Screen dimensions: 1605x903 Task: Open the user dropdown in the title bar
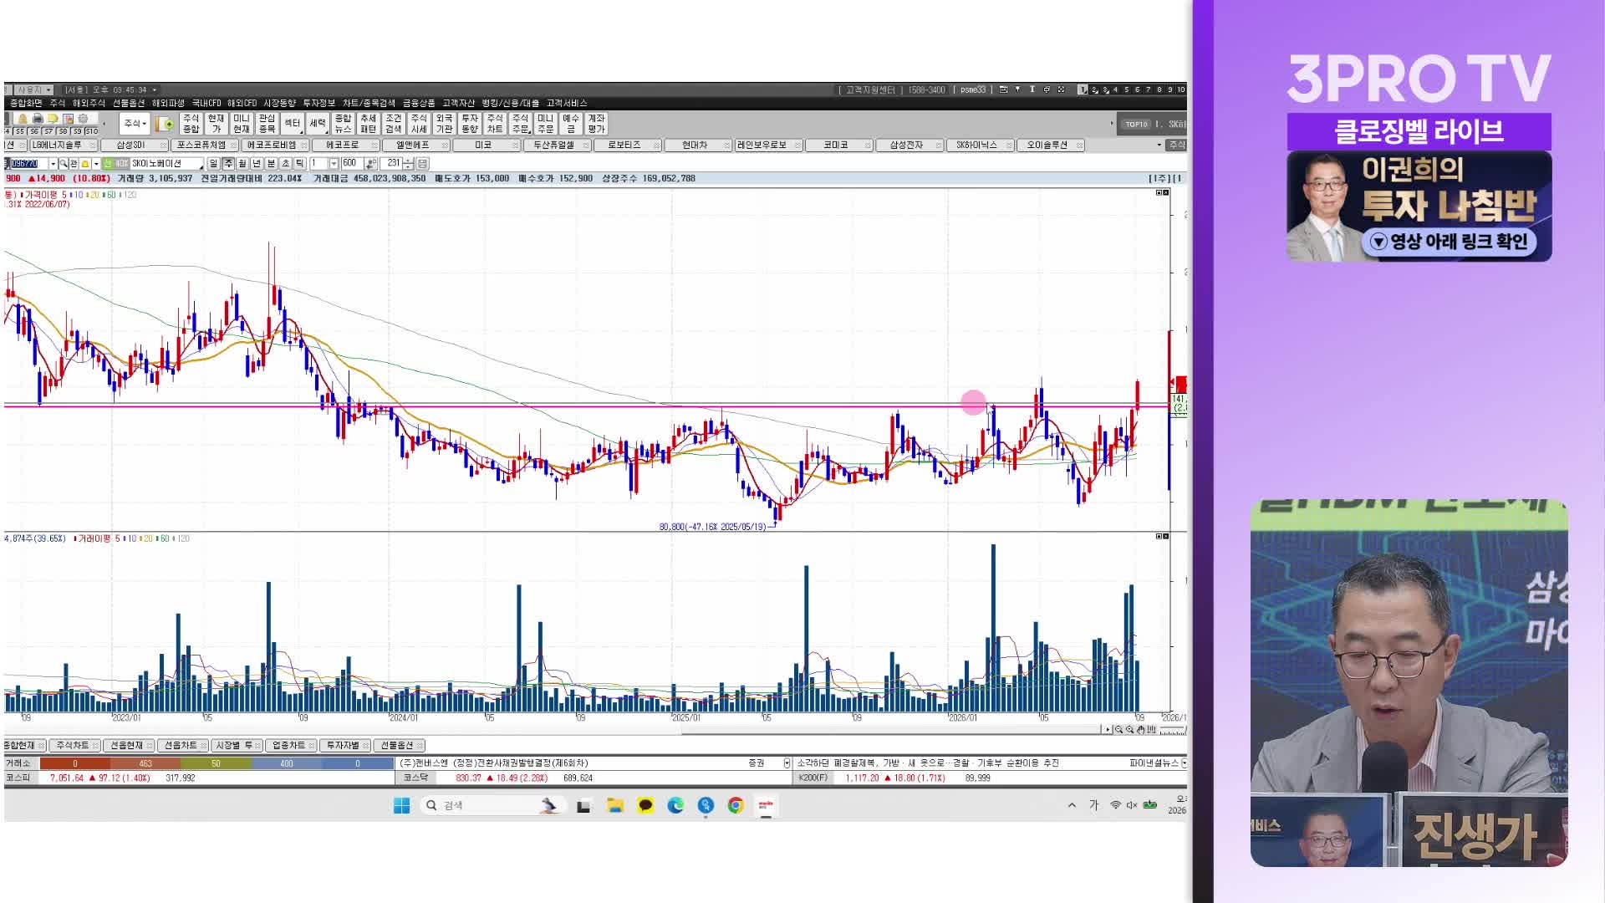[x=32, y=89]
